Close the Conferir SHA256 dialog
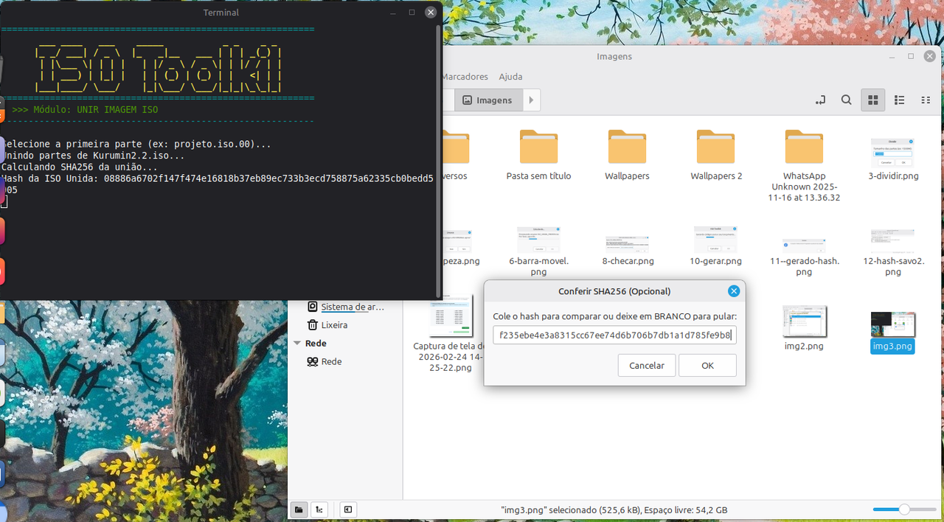The height and width of the screenshot is (522, 944). click(734, 291)
